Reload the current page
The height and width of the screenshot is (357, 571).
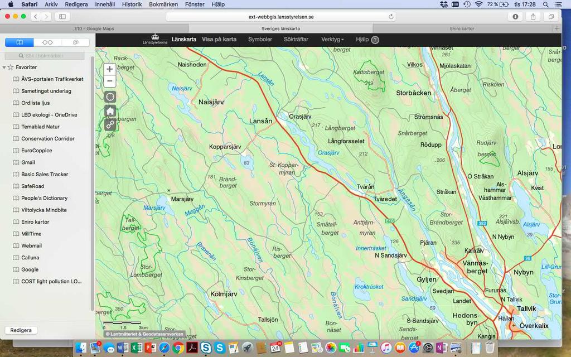[391, 17]
